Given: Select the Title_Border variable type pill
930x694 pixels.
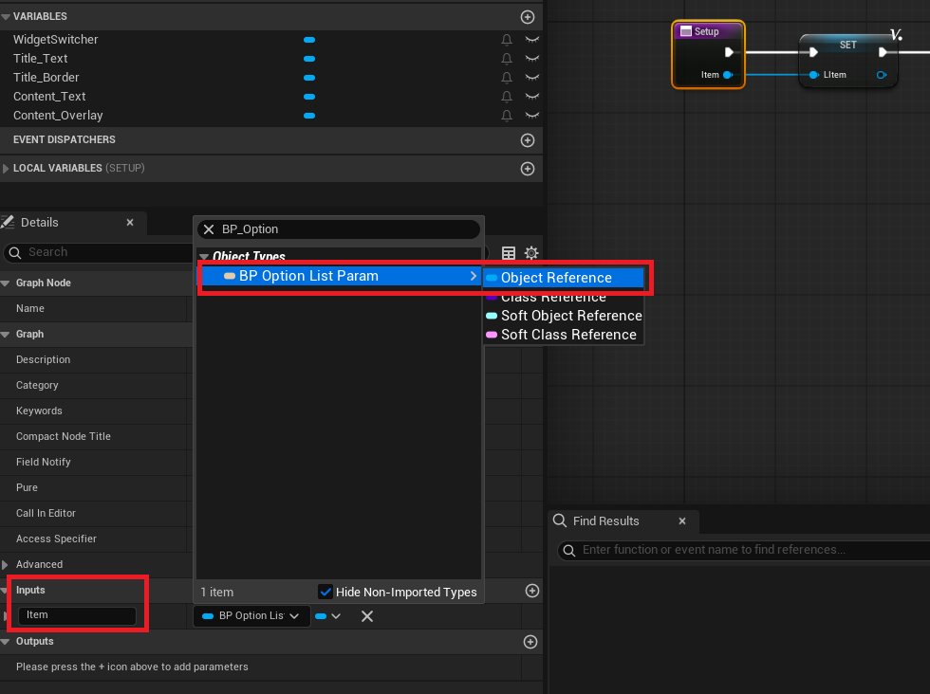Looking at the screenshot, I should point(309,78).
